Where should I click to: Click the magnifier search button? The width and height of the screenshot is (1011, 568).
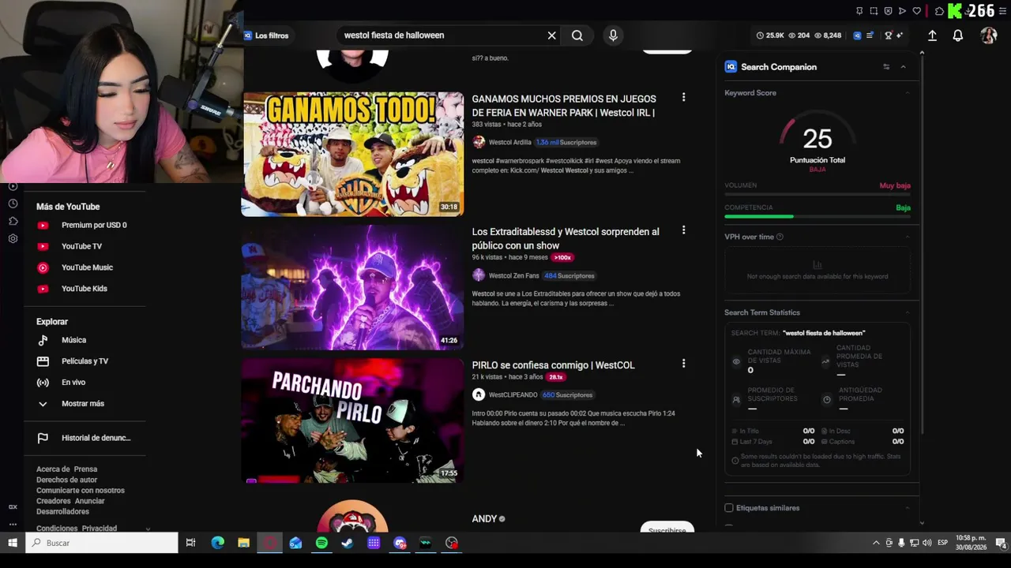coord(577,35)
